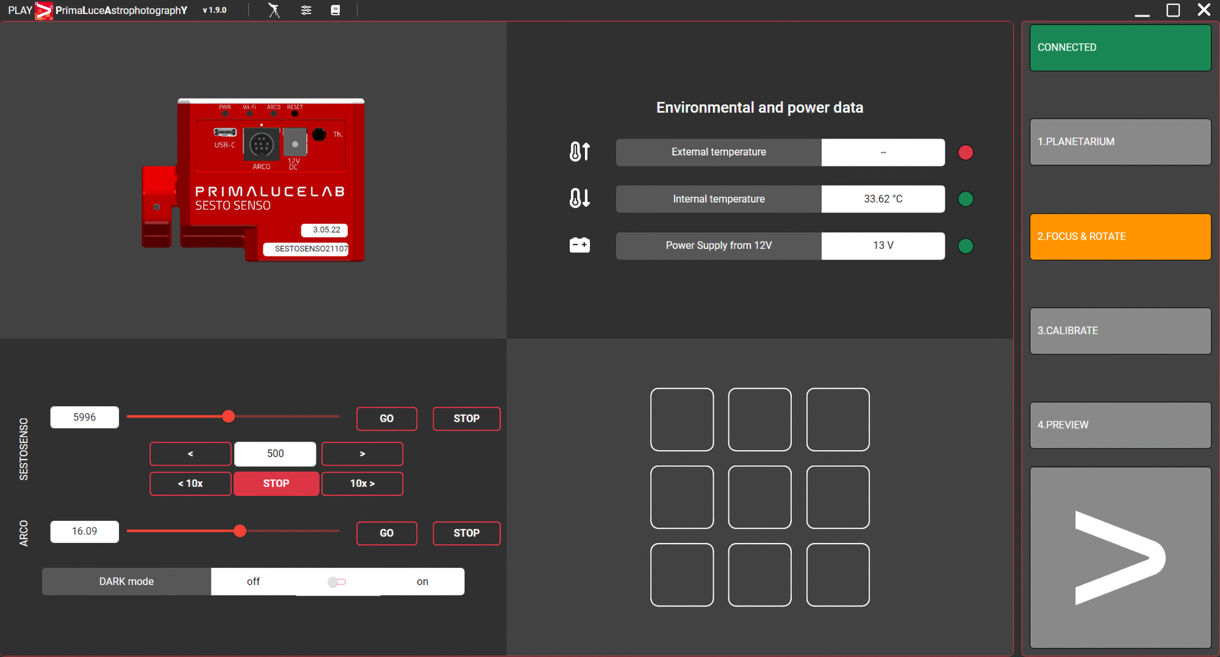Viewport: 1220px width, 657px height.
Task: Click the telescope icon in title bar
Action: point(274,10)
